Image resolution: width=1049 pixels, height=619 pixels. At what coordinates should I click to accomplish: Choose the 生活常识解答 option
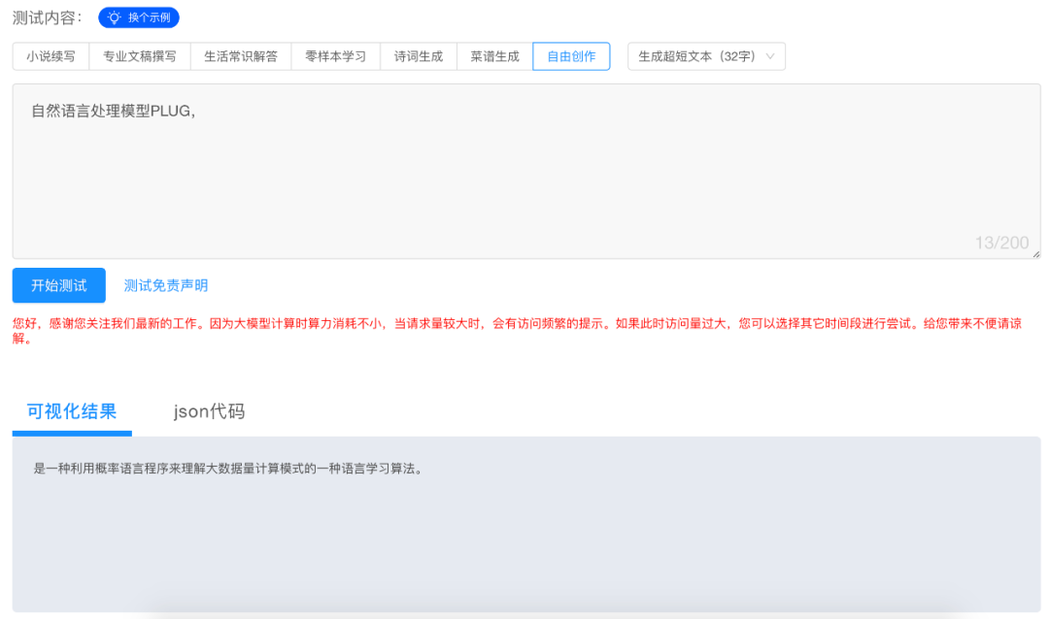pyautogui.click(x=243, y=56)
